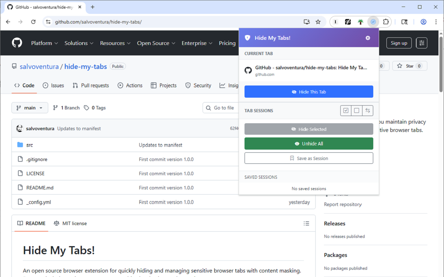Expand the Open Source menu
Screen dimensions: 444x277
[x=156, y=43]
